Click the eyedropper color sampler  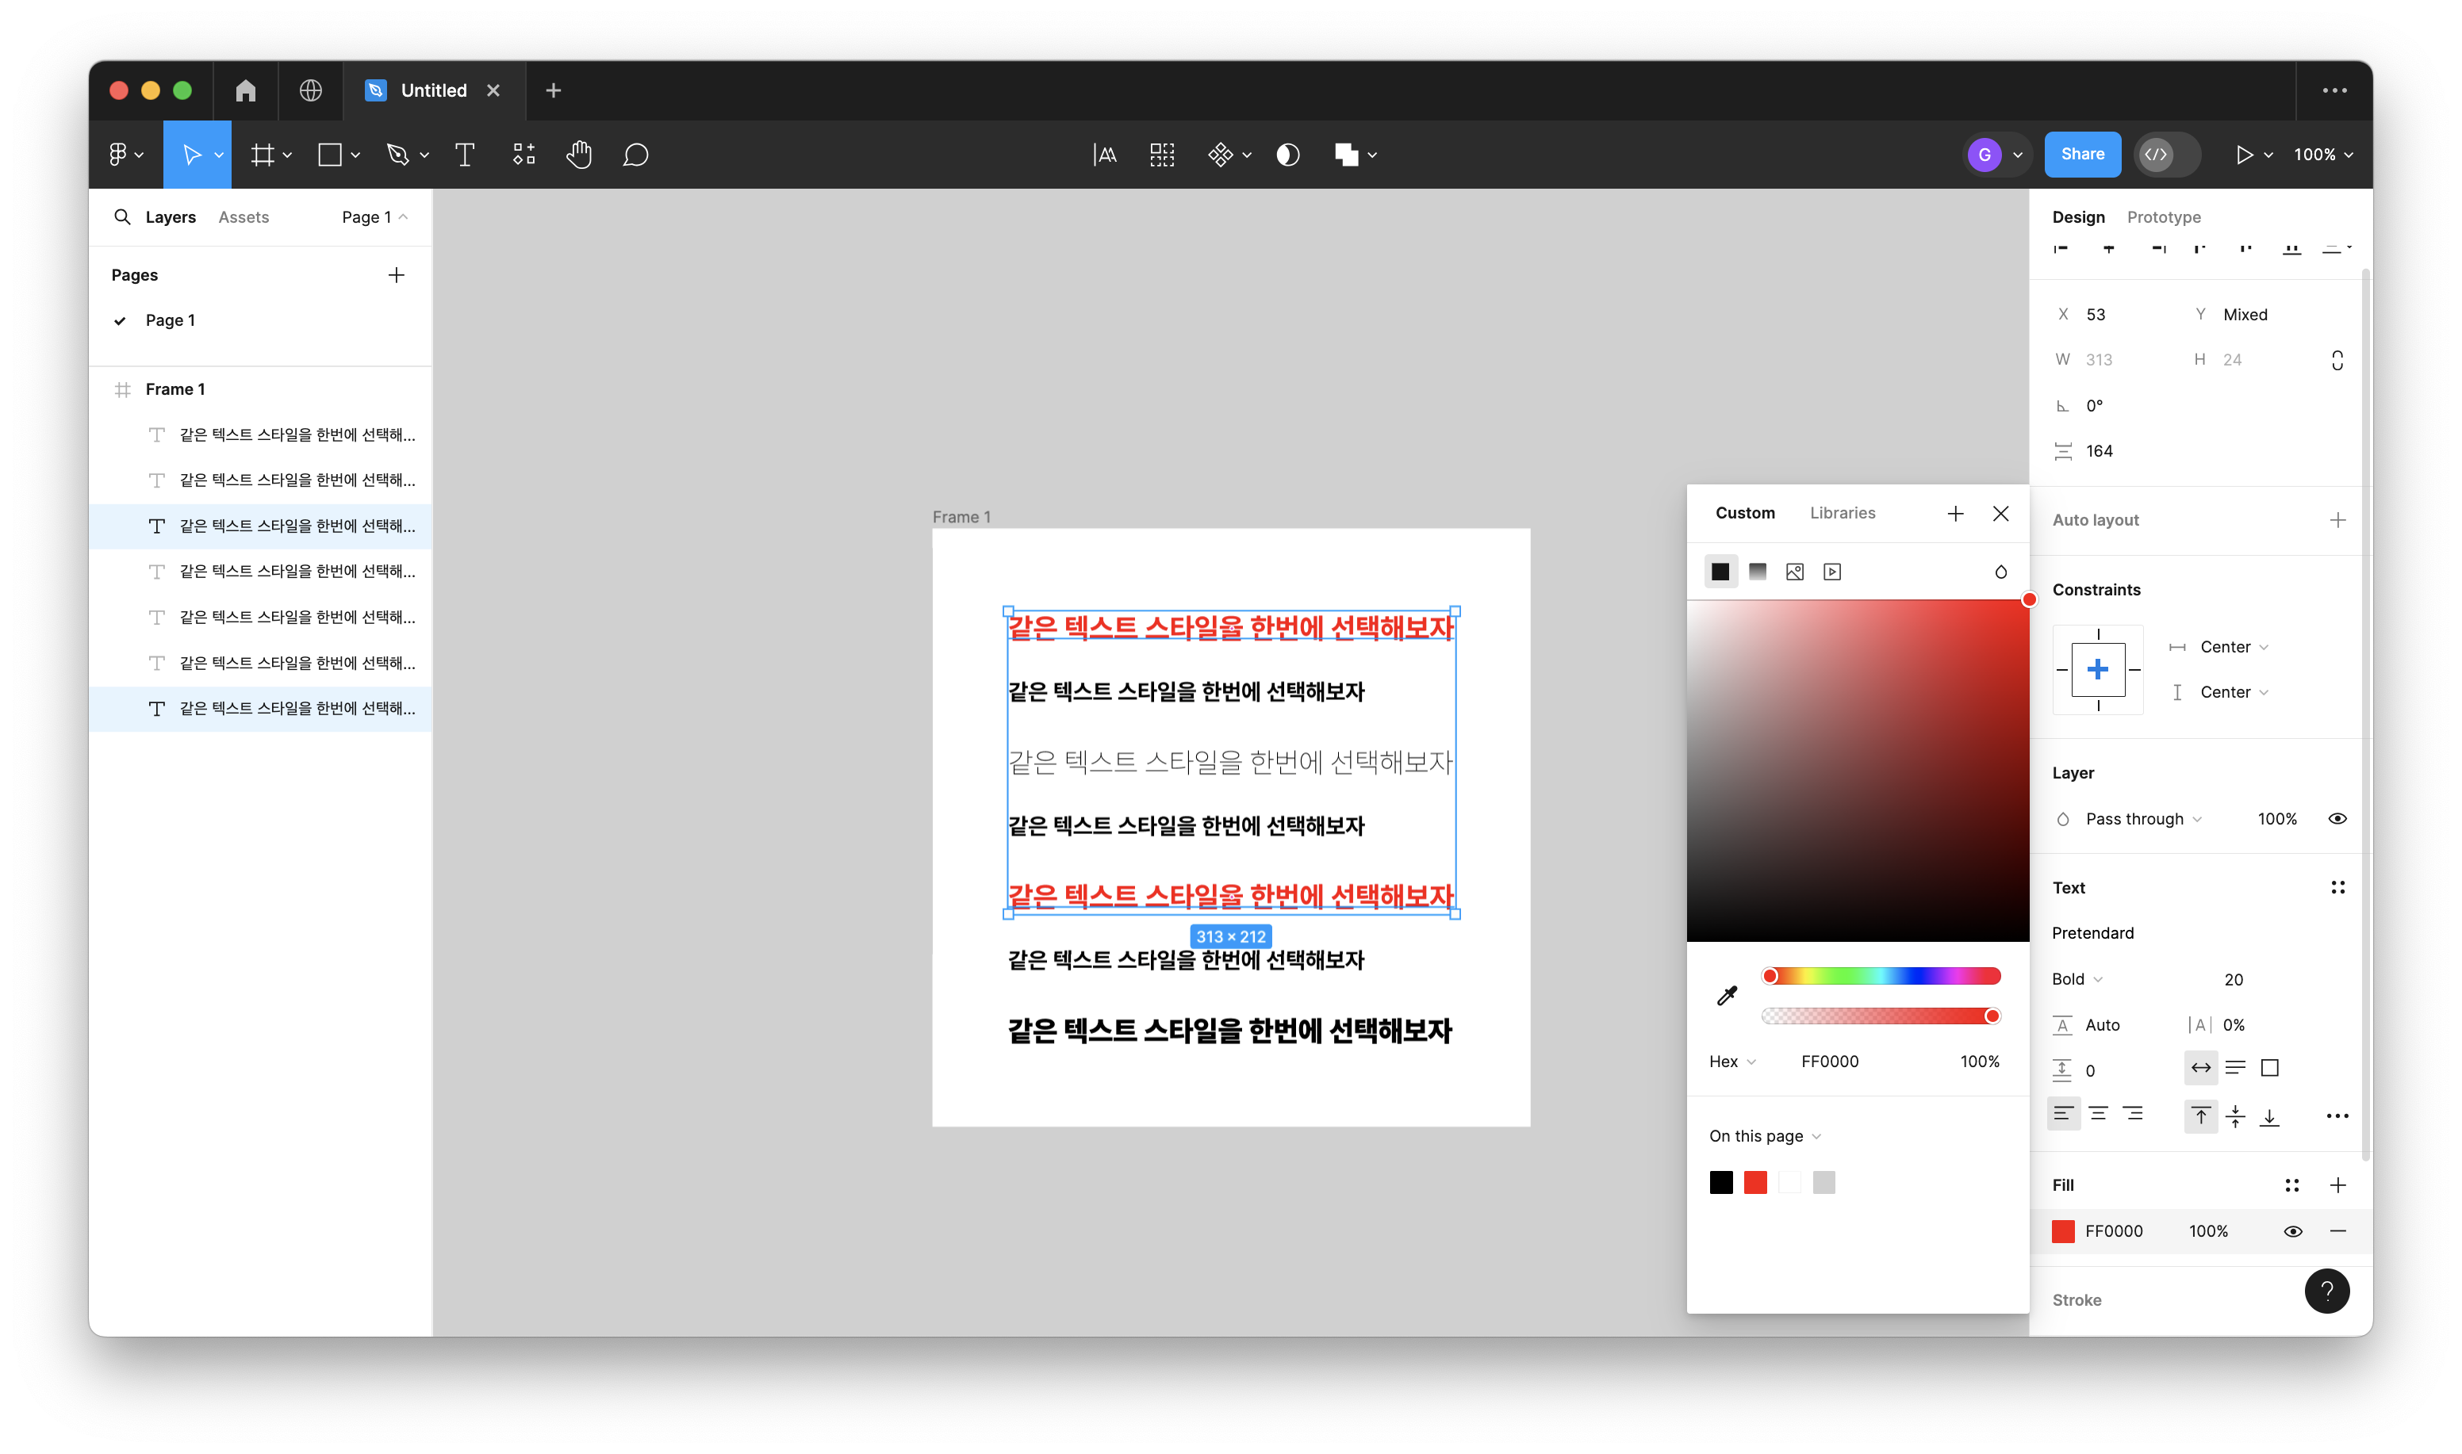[x=1727, y=996]
